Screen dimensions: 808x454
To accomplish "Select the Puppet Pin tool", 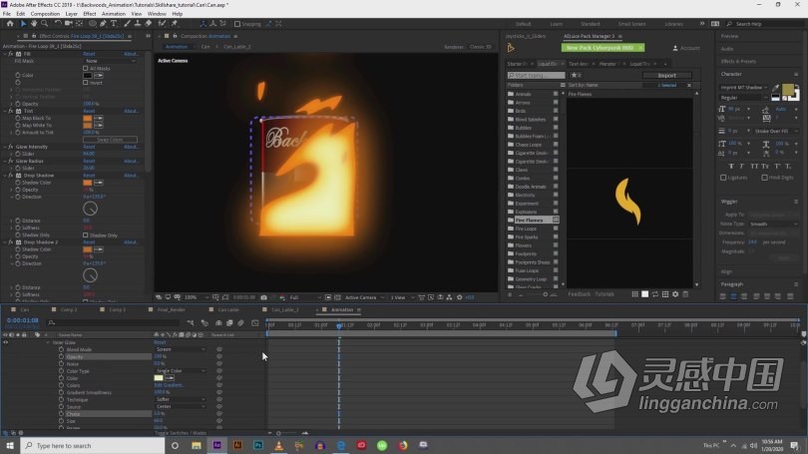I will (x=175, y=24).
